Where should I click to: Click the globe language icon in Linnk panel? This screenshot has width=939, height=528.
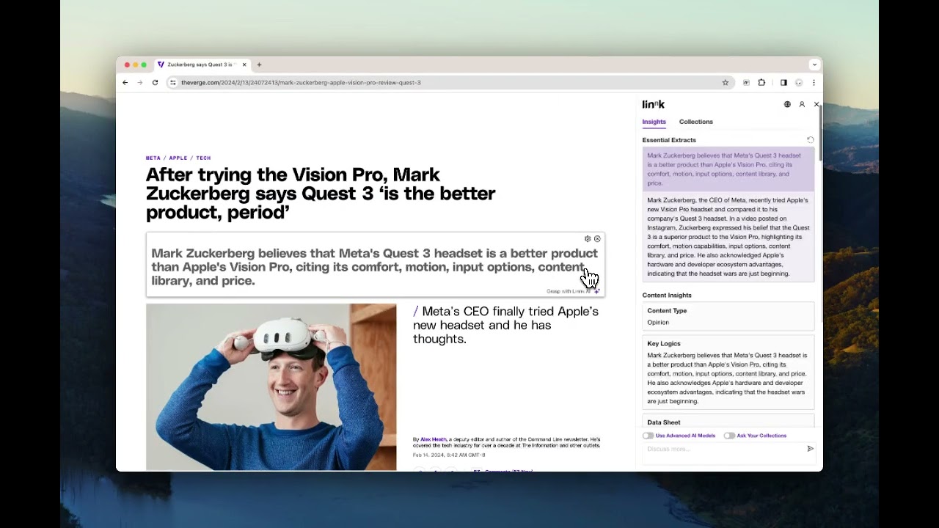[787, 105]
